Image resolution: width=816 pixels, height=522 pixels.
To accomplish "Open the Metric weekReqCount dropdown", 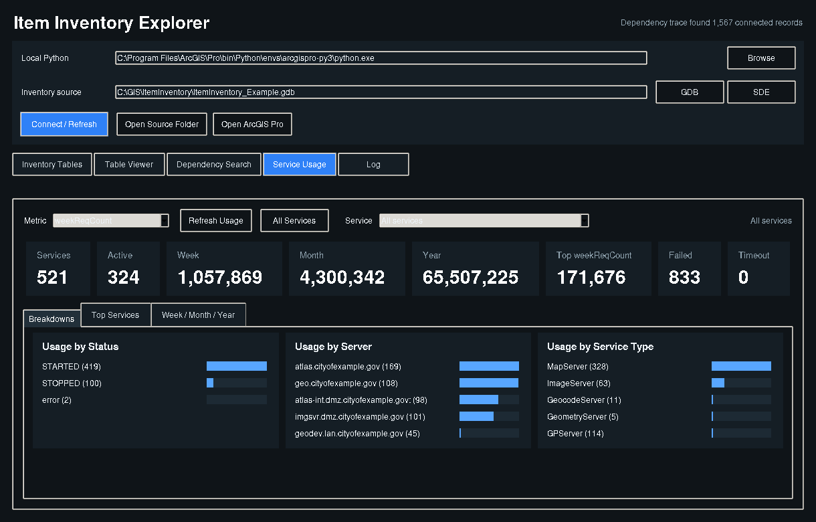I will (x=111, y=221).
